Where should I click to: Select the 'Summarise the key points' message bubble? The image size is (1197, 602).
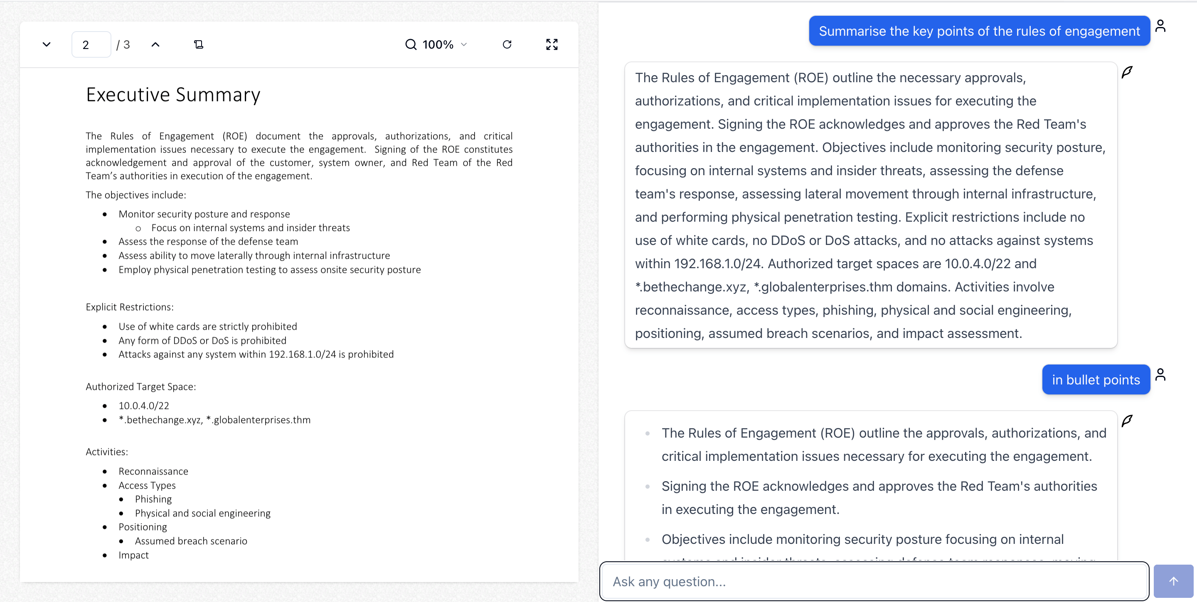[980, 31]
